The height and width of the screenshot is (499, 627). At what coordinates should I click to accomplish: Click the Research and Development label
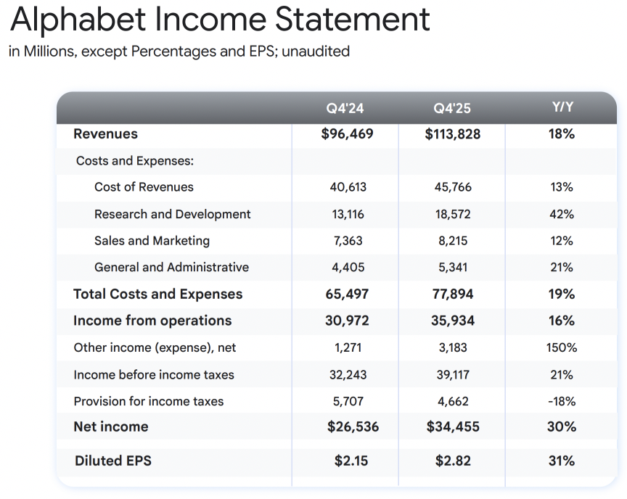(x=172, y=214)
